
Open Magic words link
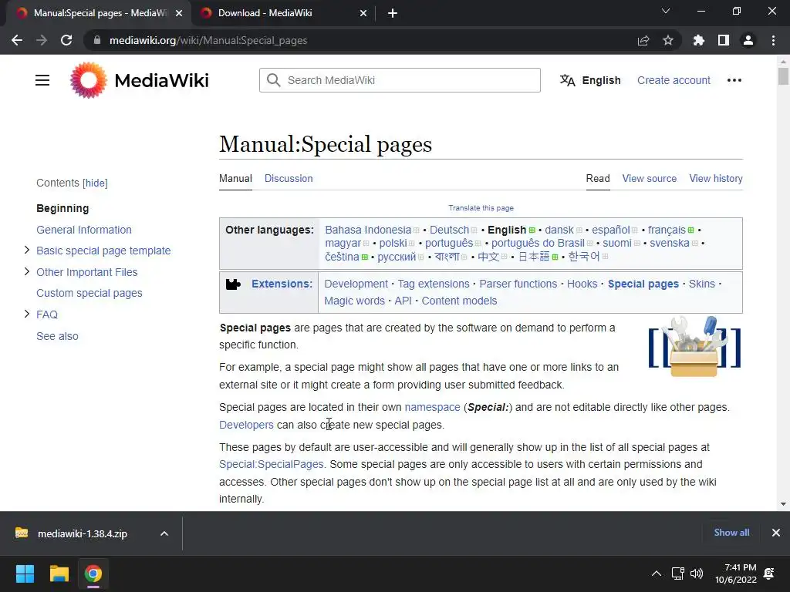354,301
